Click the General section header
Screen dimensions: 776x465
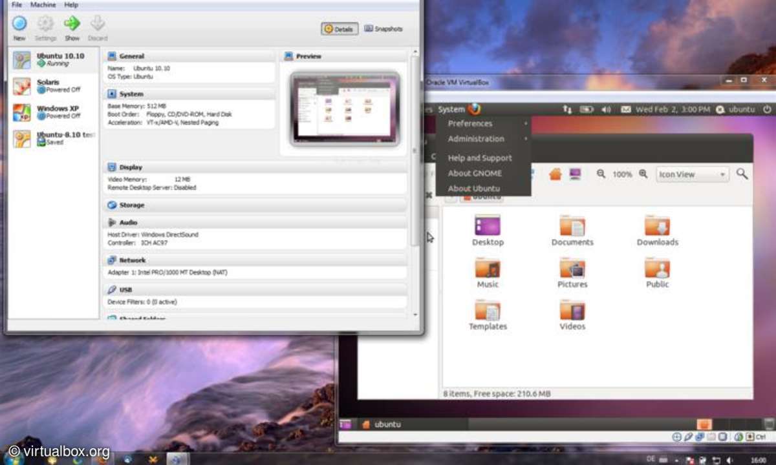tap(189, 56)
